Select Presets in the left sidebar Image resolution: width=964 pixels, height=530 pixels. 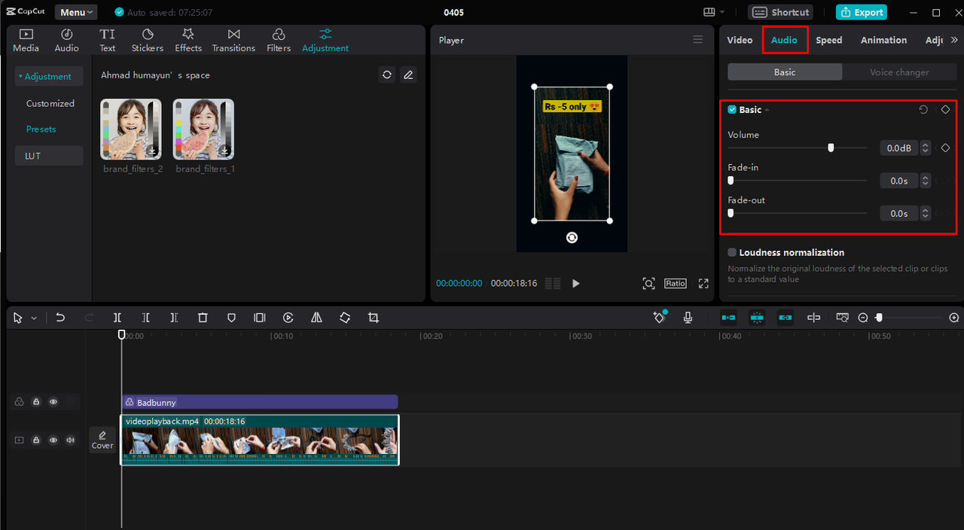coord(41,129)
